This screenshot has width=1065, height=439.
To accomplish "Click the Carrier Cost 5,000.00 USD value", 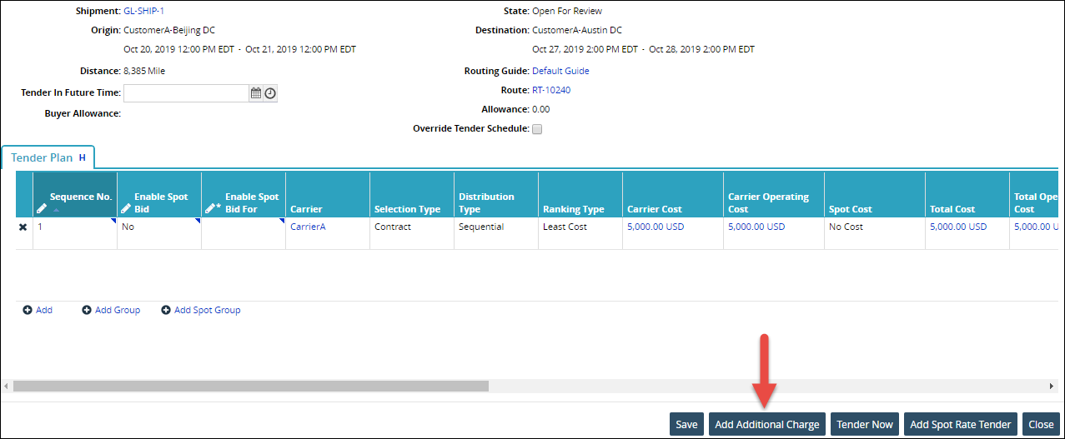I will (656, 227).
